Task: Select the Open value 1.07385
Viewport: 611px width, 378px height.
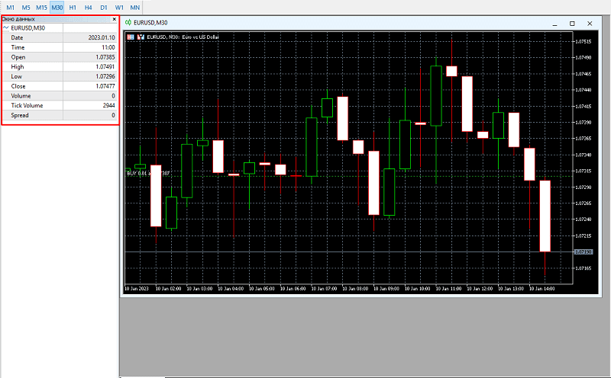Action: point(105,57)
